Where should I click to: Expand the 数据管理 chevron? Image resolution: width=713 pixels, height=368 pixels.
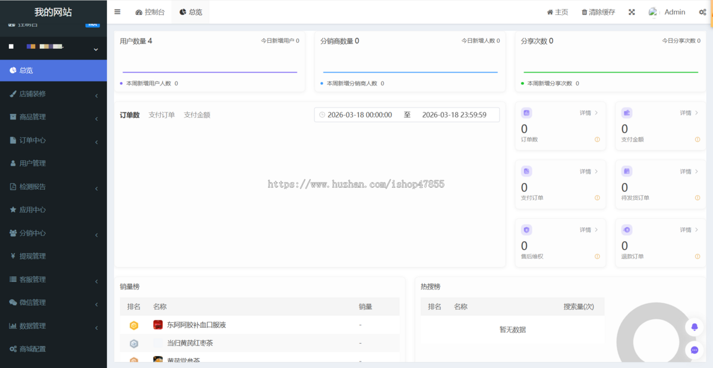pyautogui.click(x=96, y=328)
